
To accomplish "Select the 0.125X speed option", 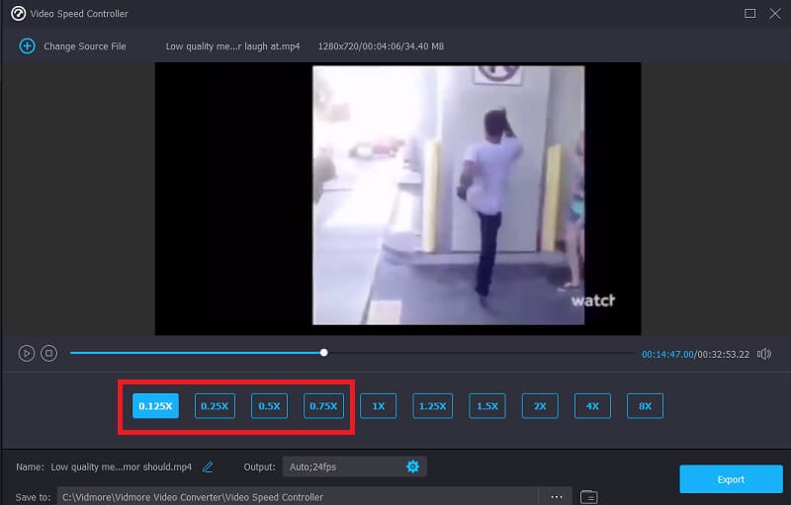I will coord(155,405).
